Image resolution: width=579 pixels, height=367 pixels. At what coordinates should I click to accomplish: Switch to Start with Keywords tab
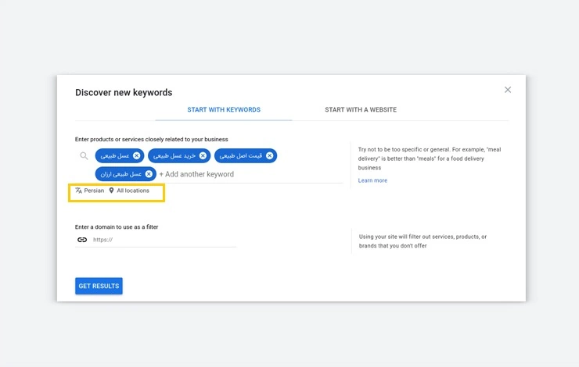[x=224, y=110]
